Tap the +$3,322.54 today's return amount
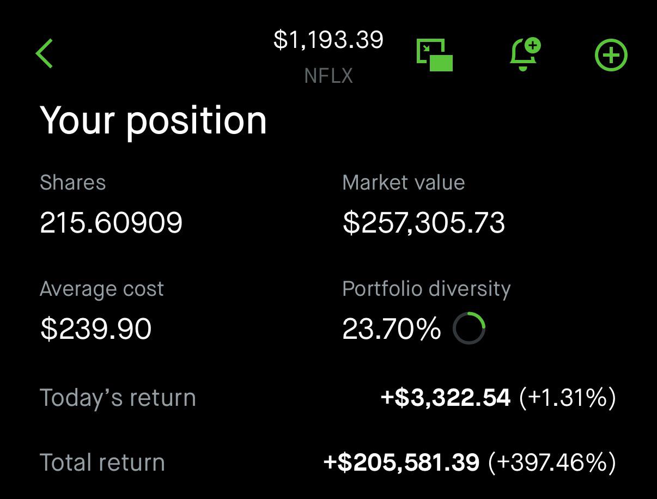 click(x=446, y=398)
